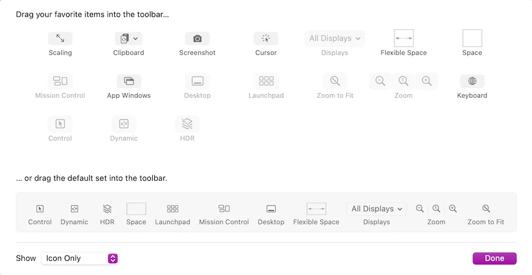Click the HDR layers icon in the palette
Screen dimensions: 532x275
187,124
